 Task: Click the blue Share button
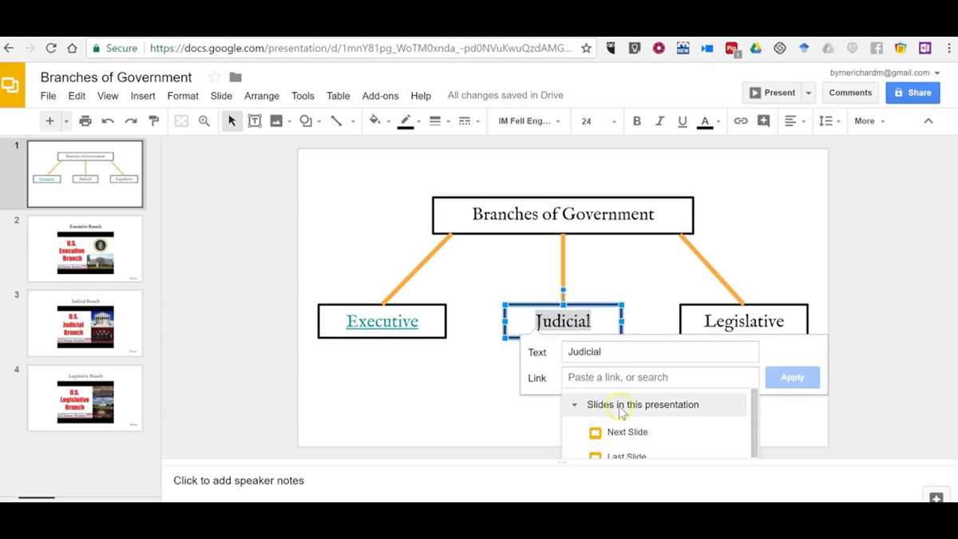[912, 93]
